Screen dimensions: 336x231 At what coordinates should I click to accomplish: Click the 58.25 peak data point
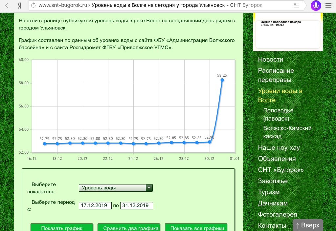coord(222,80)
